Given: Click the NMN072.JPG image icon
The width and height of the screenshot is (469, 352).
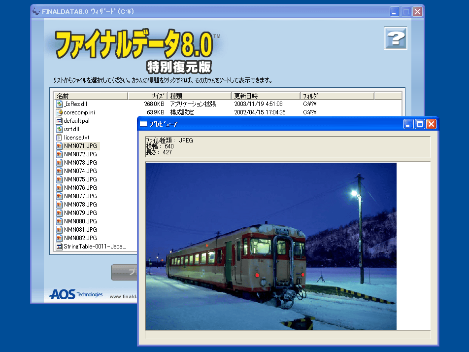Looking at the screenshot, I should (59, 154).
